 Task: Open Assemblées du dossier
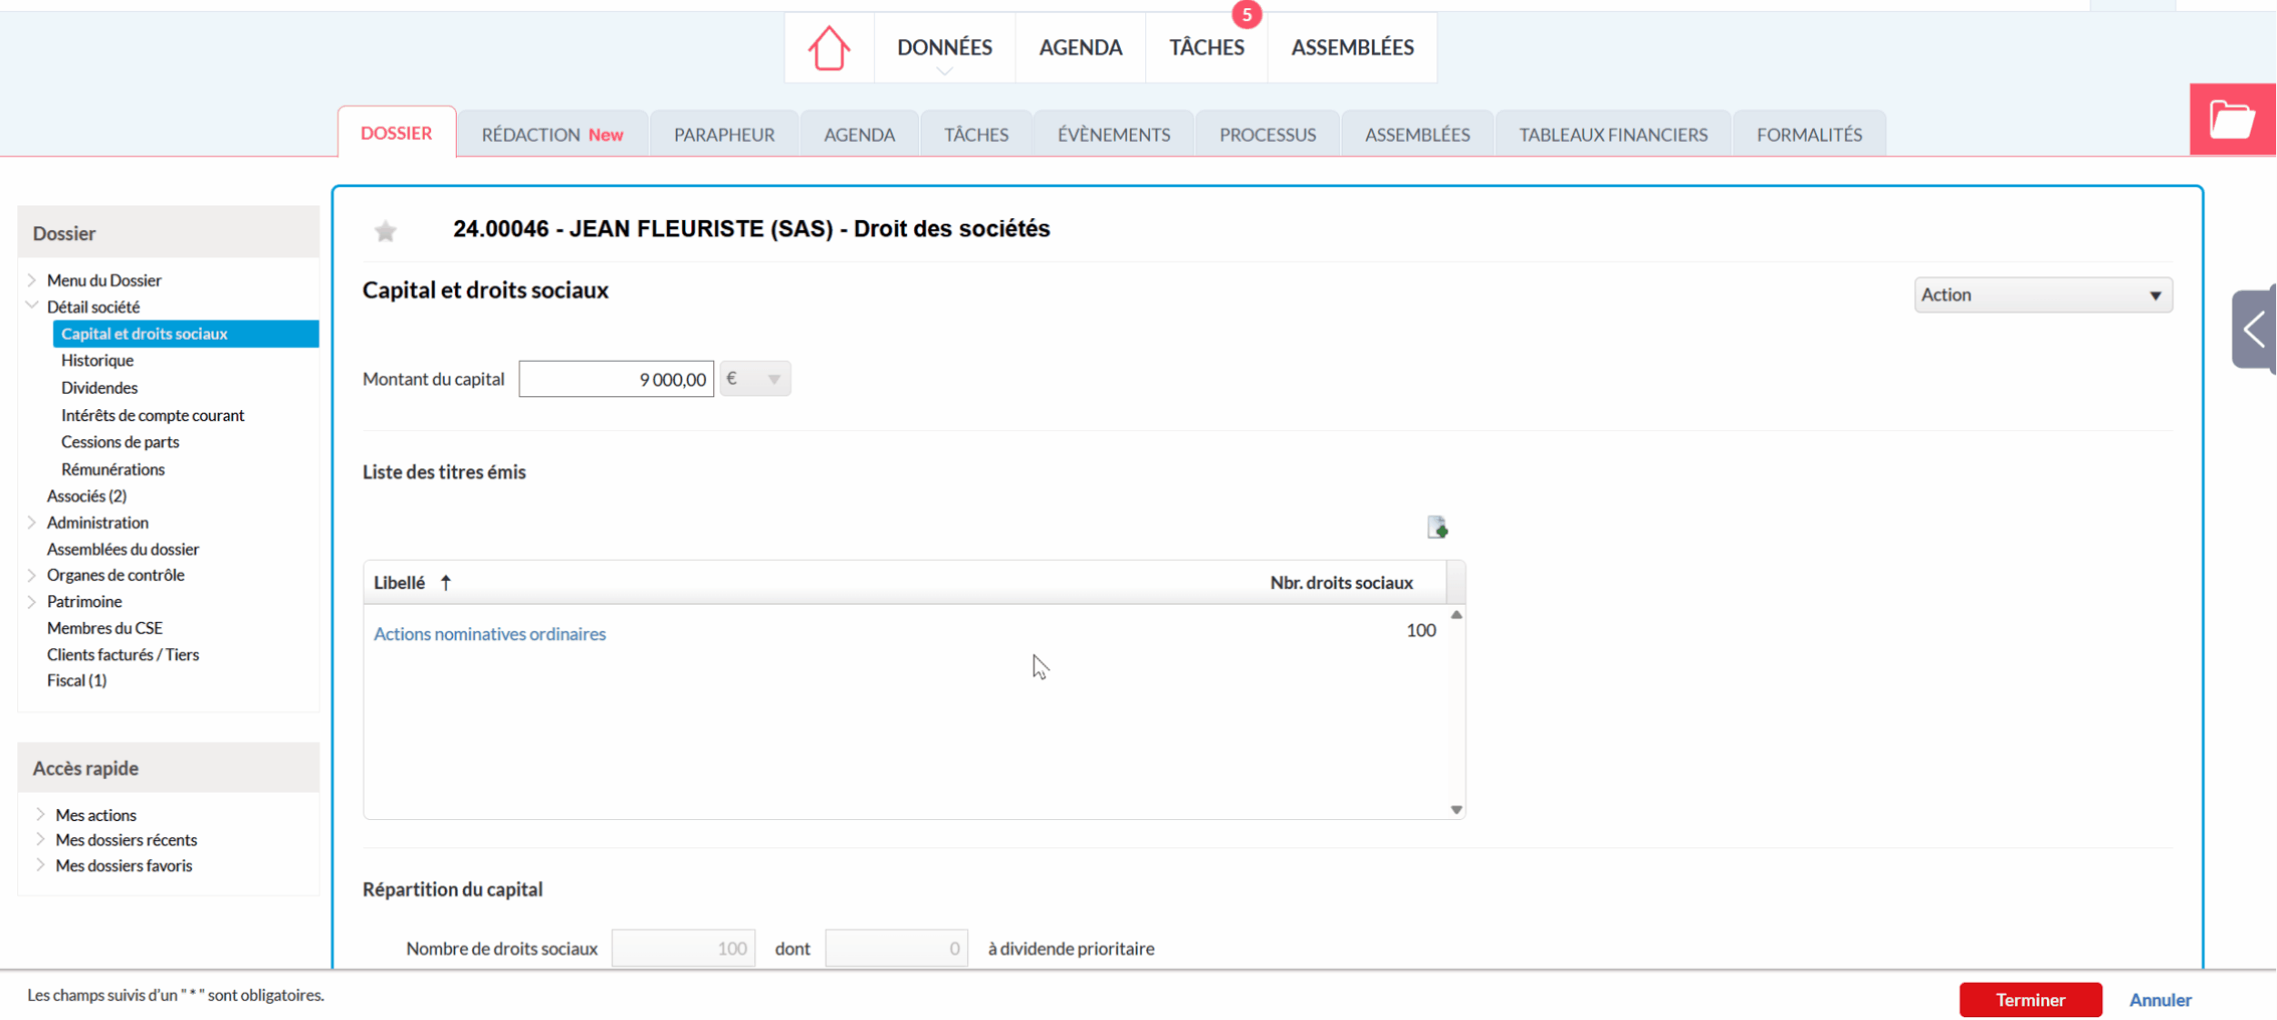pos(123,549)
